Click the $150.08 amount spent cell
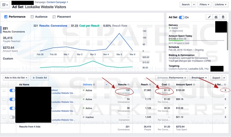 click(x=180, y=90)
